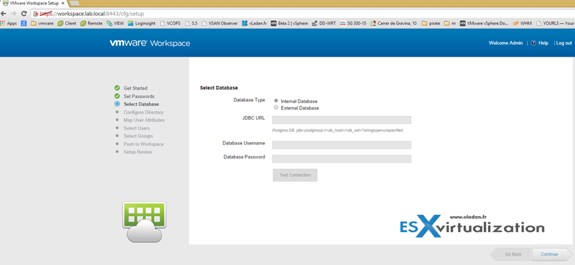The height and width of the screenshot is (265, 575).
Task: Reload the page with the refresh icon
Action: point(24,14)
